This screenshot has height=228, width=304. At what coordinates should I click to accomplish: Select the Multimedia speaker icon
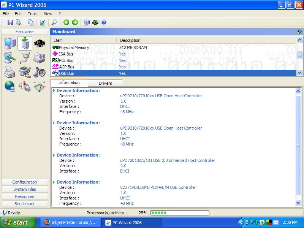click(x=40, y=72)
